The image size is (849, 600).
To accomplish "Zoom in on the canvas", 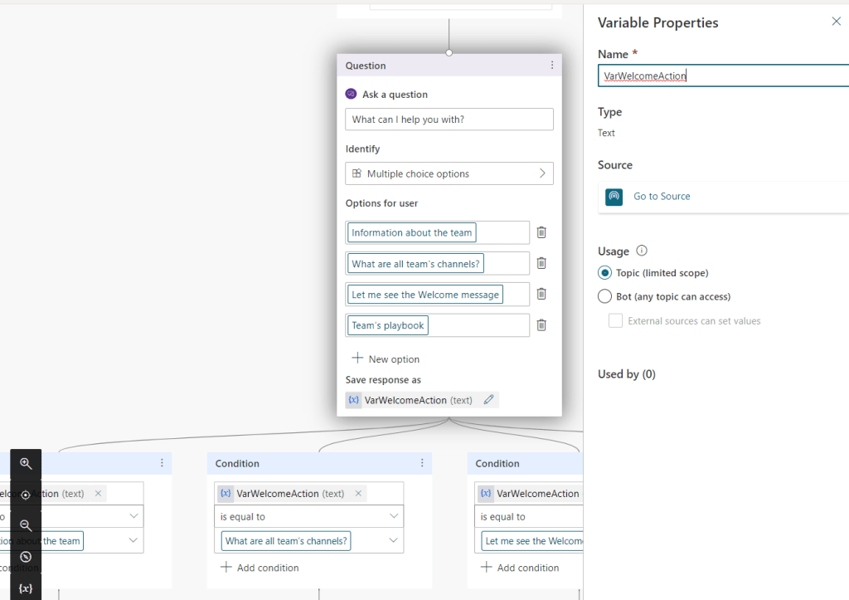I will tap(26, 464).
